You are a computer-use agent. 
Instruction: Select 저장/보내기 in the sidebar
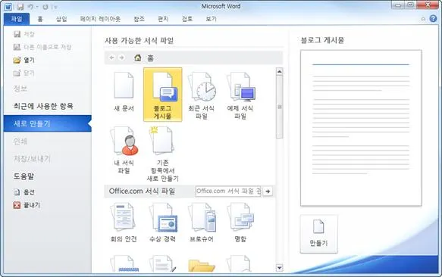(x=32, y=159)
